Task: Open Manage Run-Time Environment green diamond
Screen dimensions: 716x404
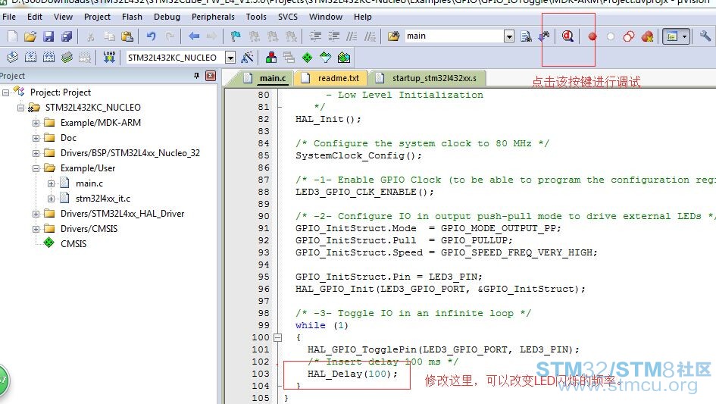Action: coord(308,58)
